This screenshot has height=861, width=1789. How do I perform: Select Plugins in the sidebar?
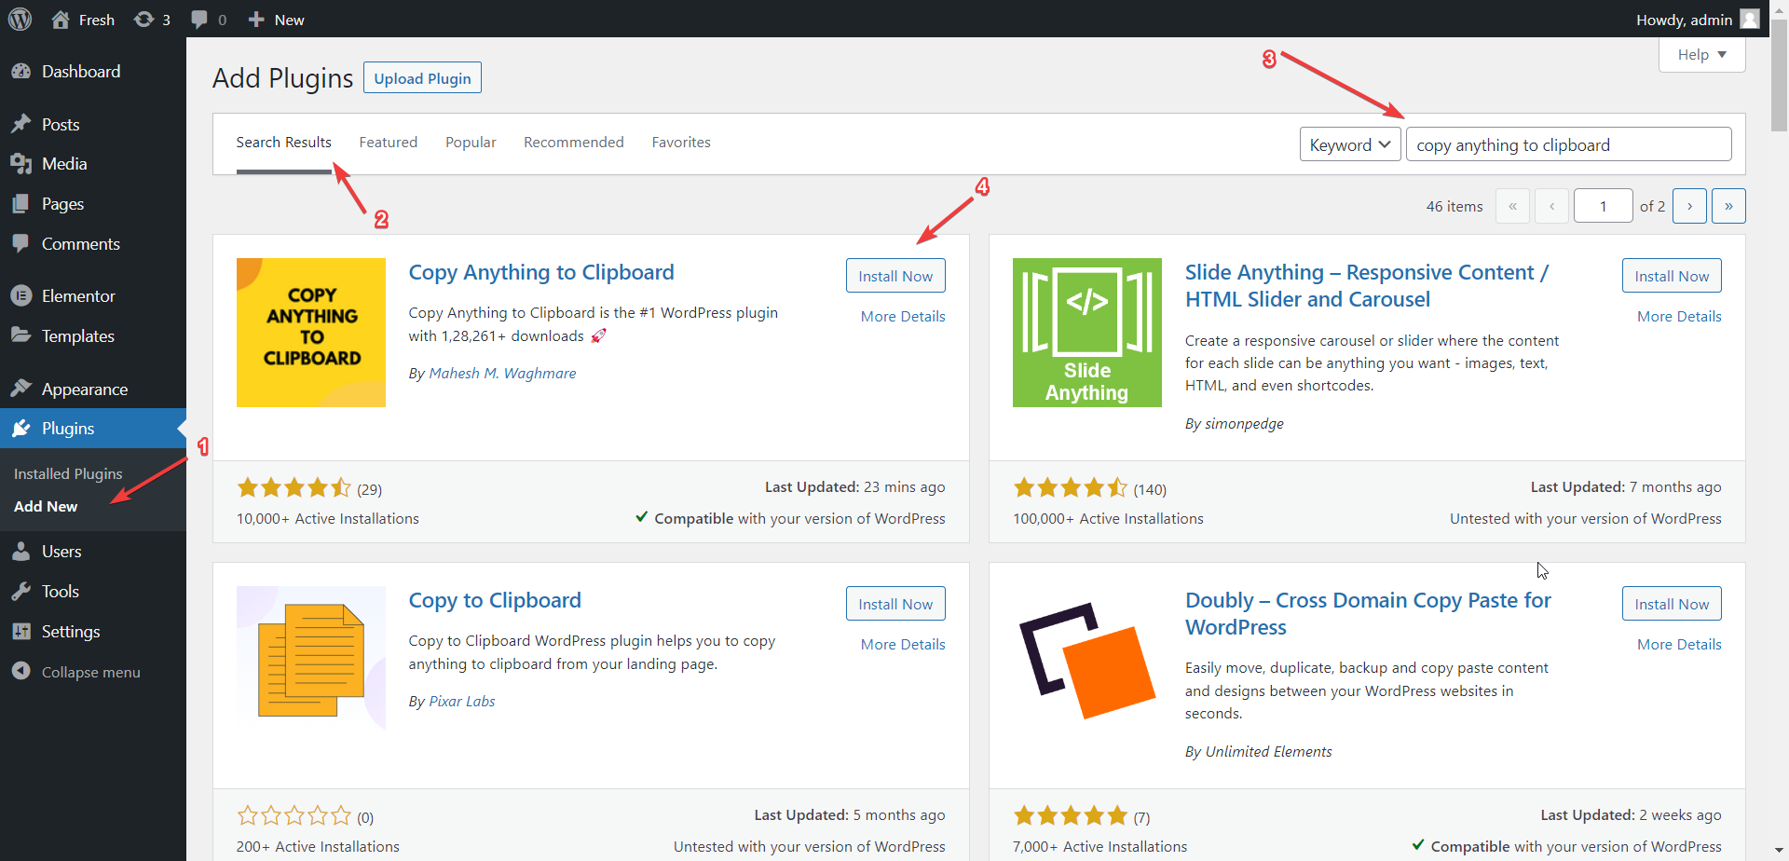coord(93,429)
